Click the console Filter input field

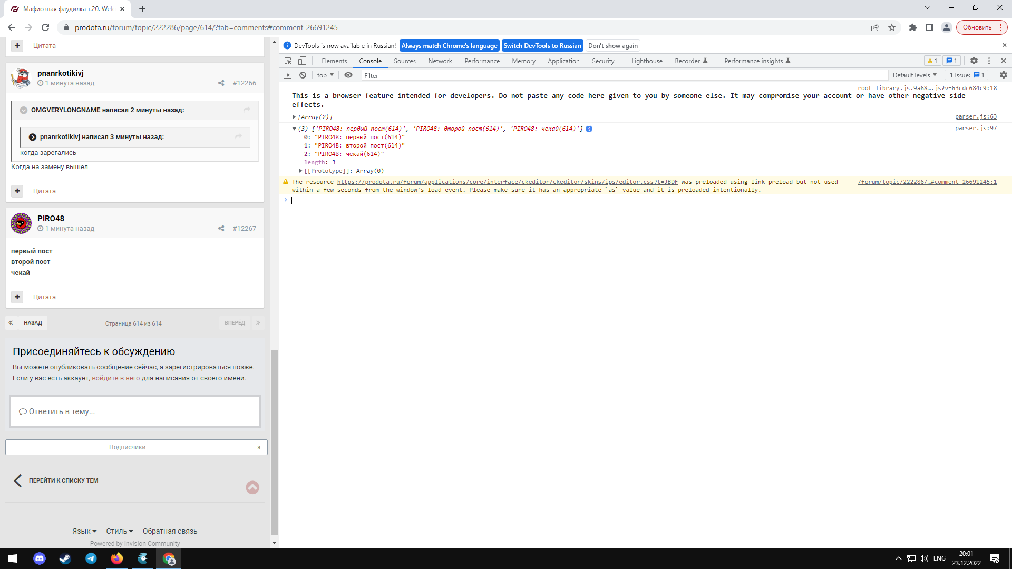click(622, 75)
